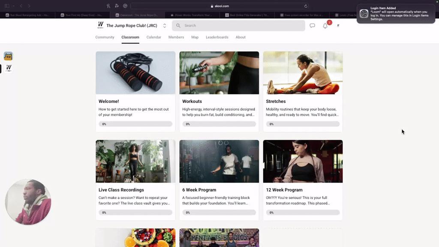Click the Workouts description text
439x247 pixels.
click(x=219, y=112)
